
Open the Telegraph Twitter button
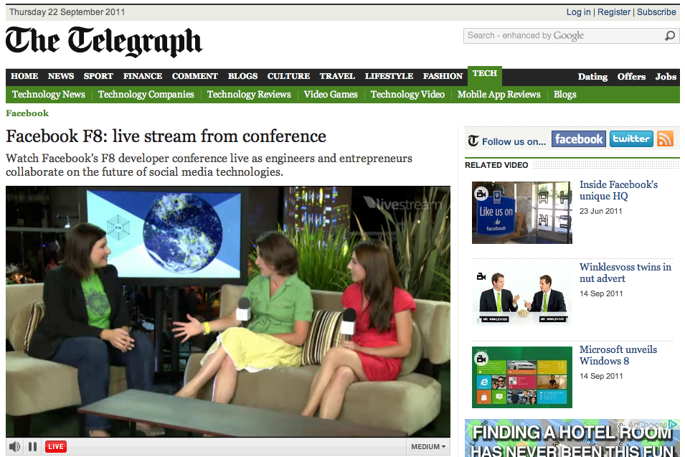pyautogui.click(x=631, y=139)
